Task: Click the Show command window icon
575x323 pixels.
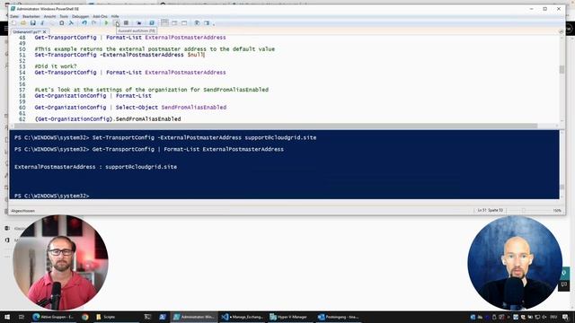Action: [x=197, y=23]
